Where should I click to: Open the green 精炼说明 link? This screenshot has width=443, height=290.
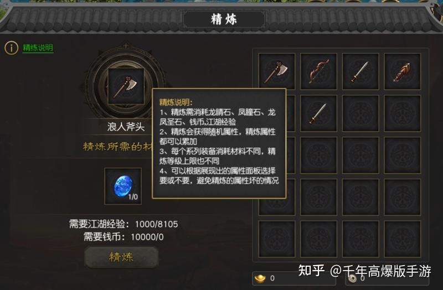[38, 48]
